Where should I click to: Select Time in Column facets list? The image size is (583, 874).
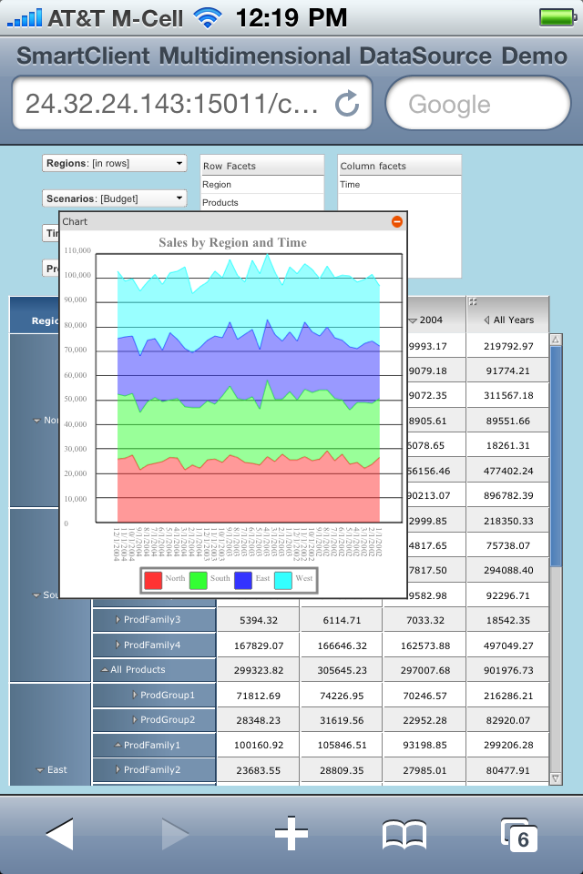tap(399, 185)
